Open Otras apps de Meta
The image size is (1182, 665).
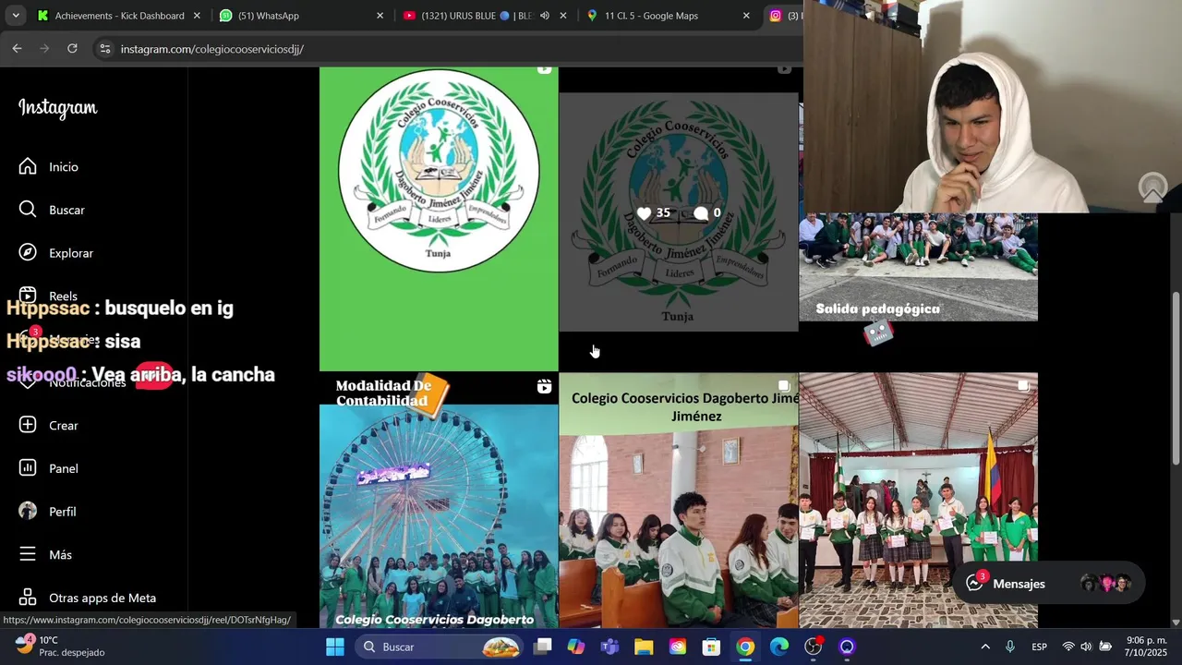90,598
